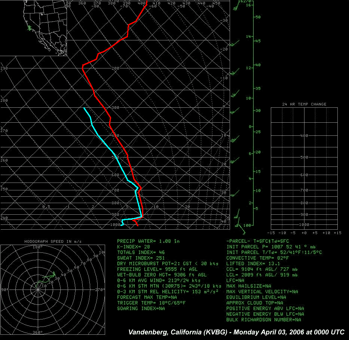Select the "K-INDEX= 28" value
This screenshot has width=349, height=340.
tap(134, 247)
